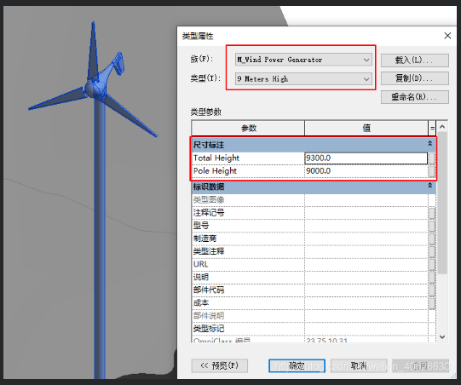Click the Pole Height parameter name
This screenshot has width=461, height=385.
click(215, 171)
